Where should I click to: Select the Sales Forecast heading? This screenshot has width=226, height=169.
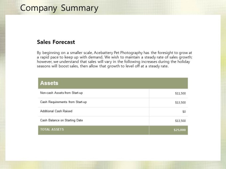click(56, 42)
